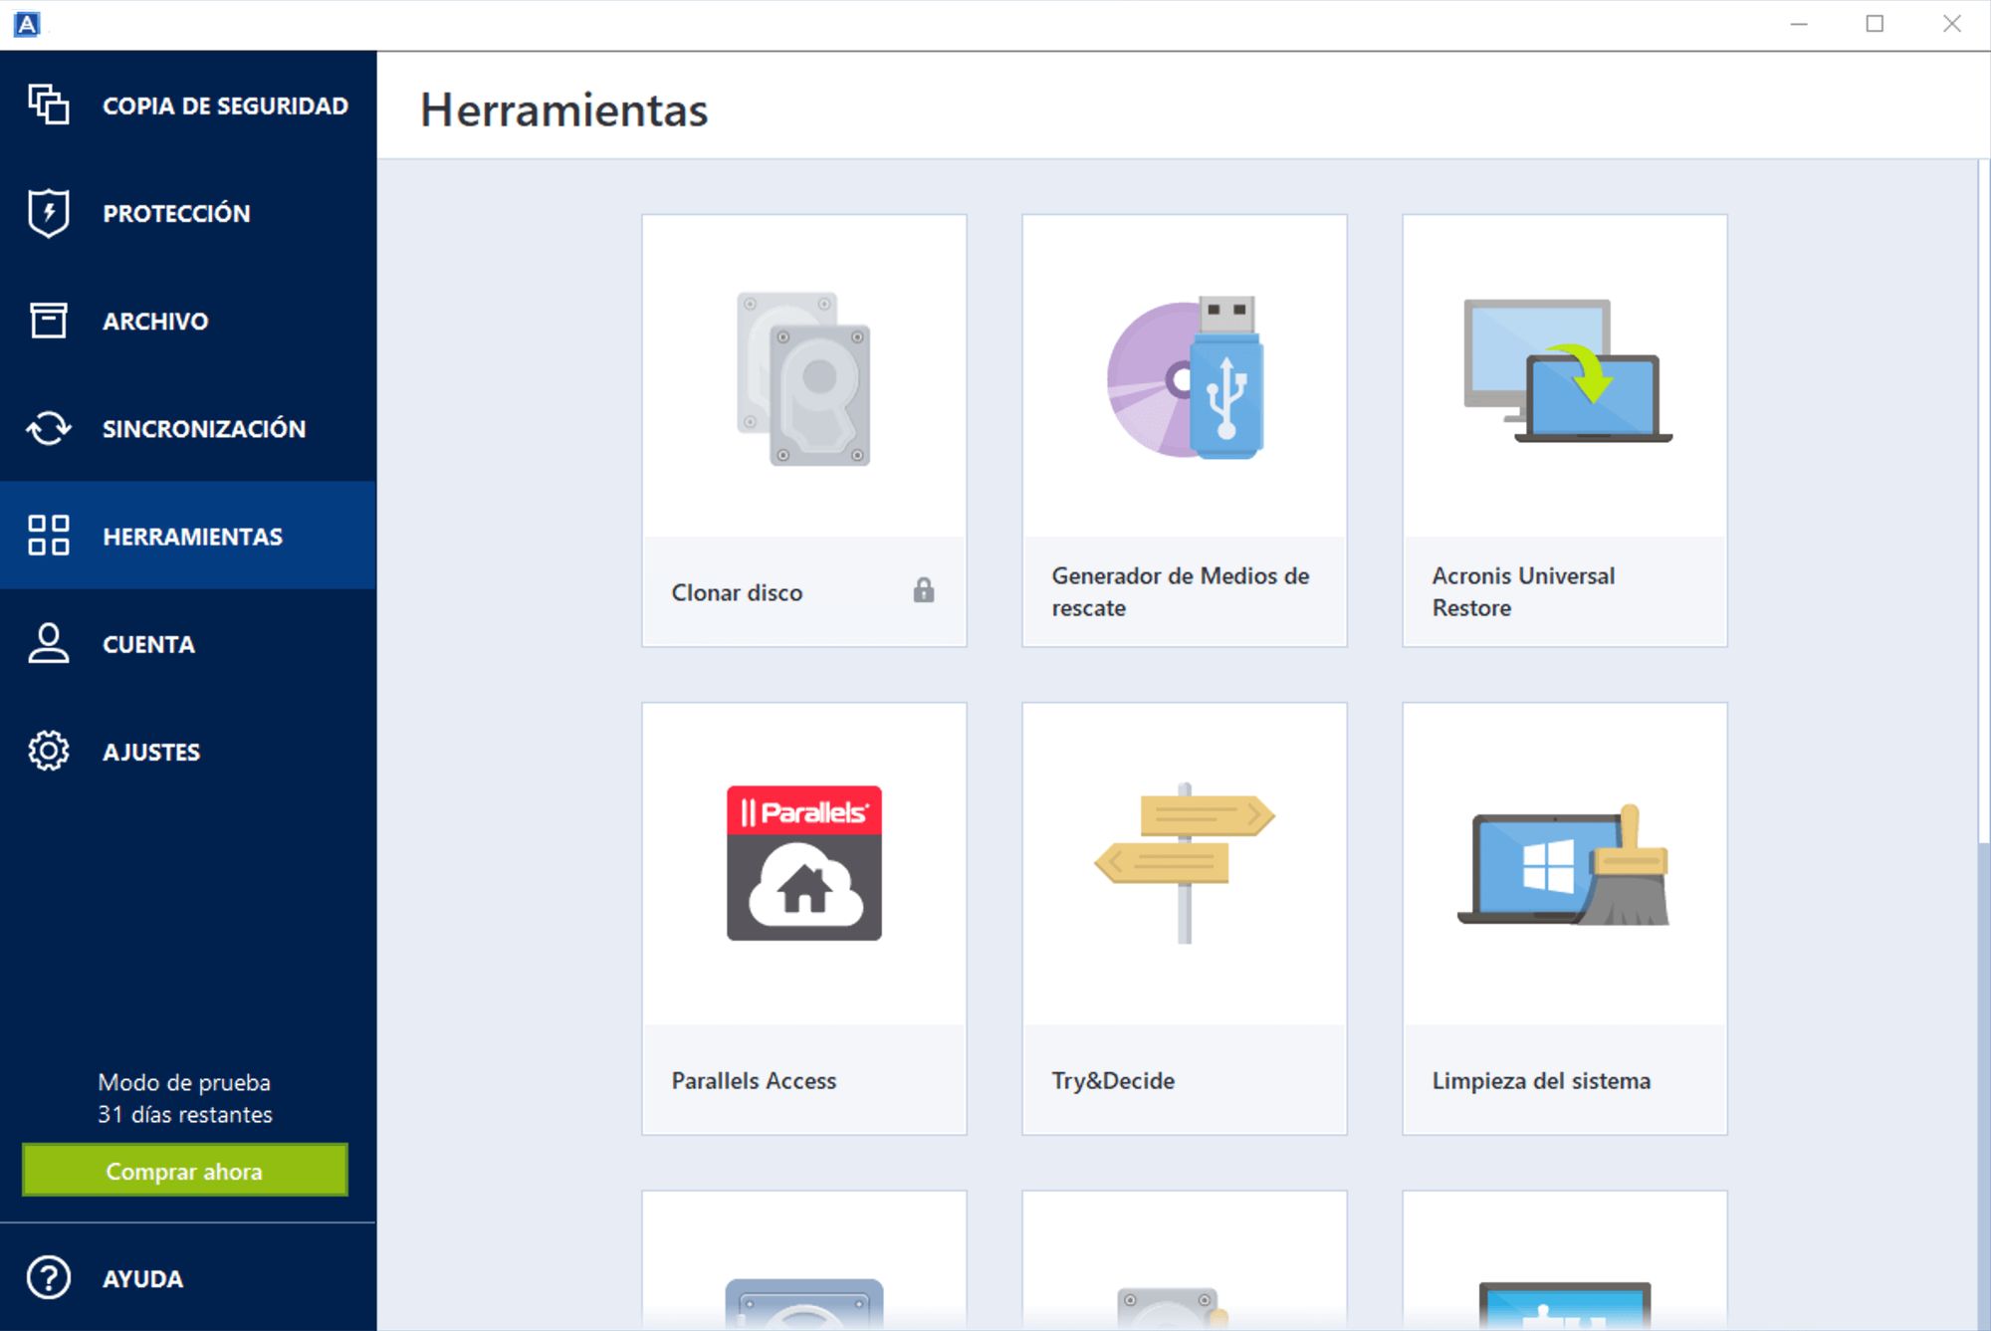Open the rescue media USB disc icon

1185,378
